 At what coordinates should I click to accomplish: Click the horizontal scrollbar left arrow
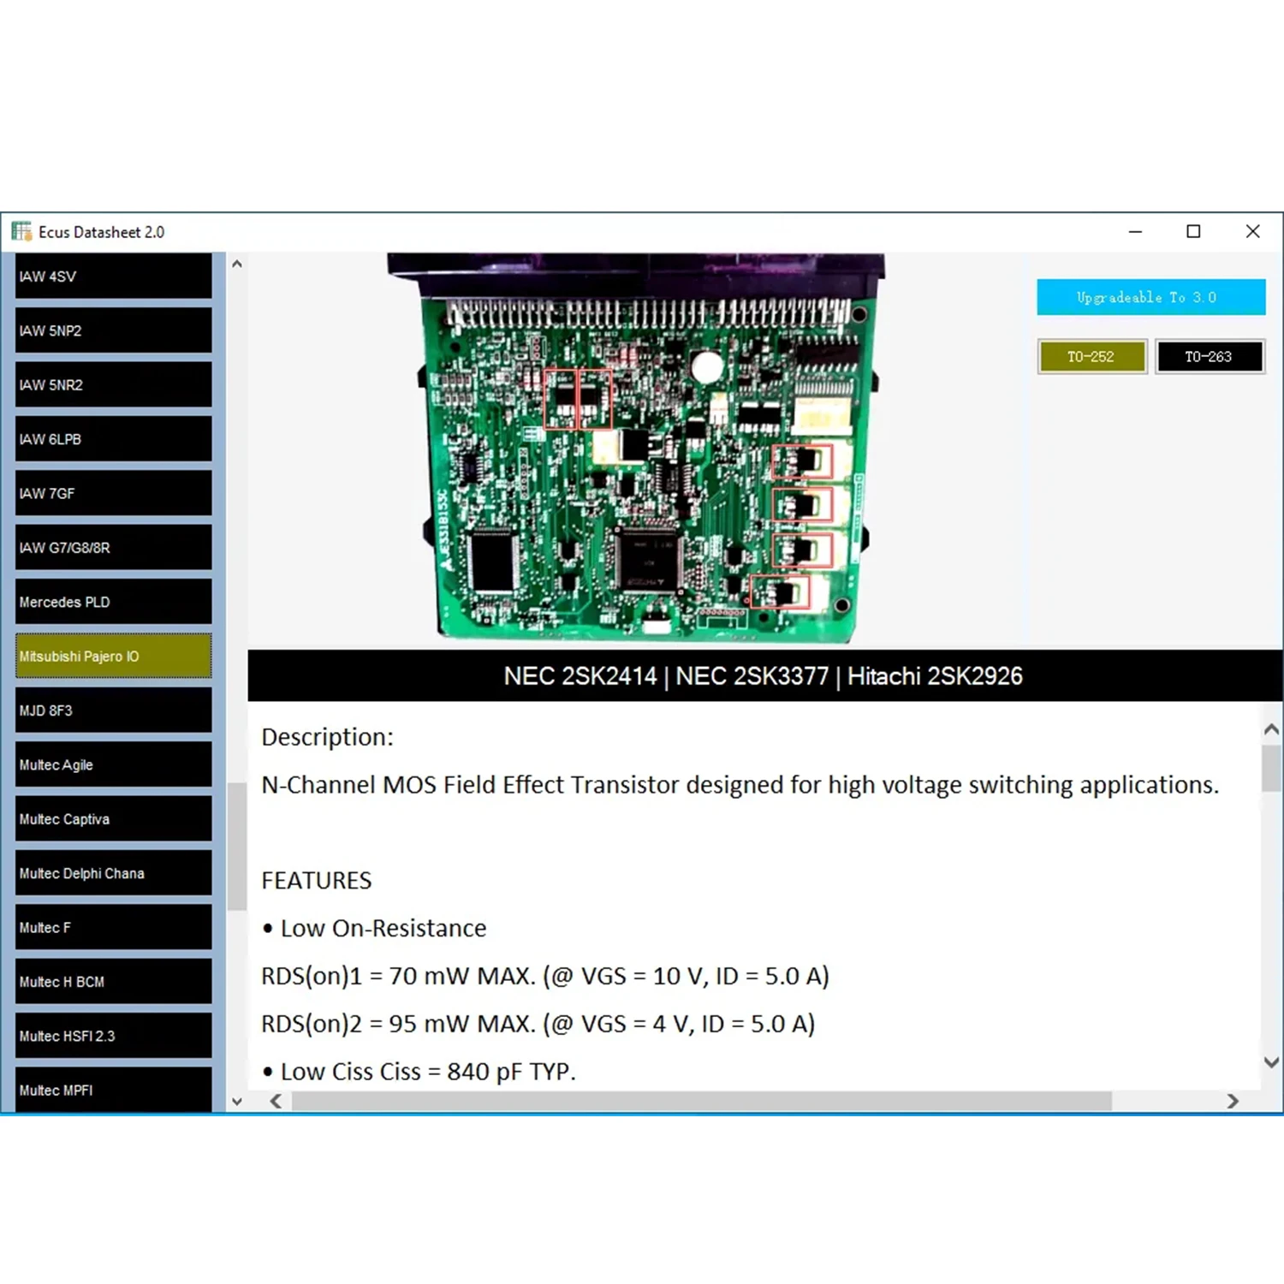(x=276, y=1101)
